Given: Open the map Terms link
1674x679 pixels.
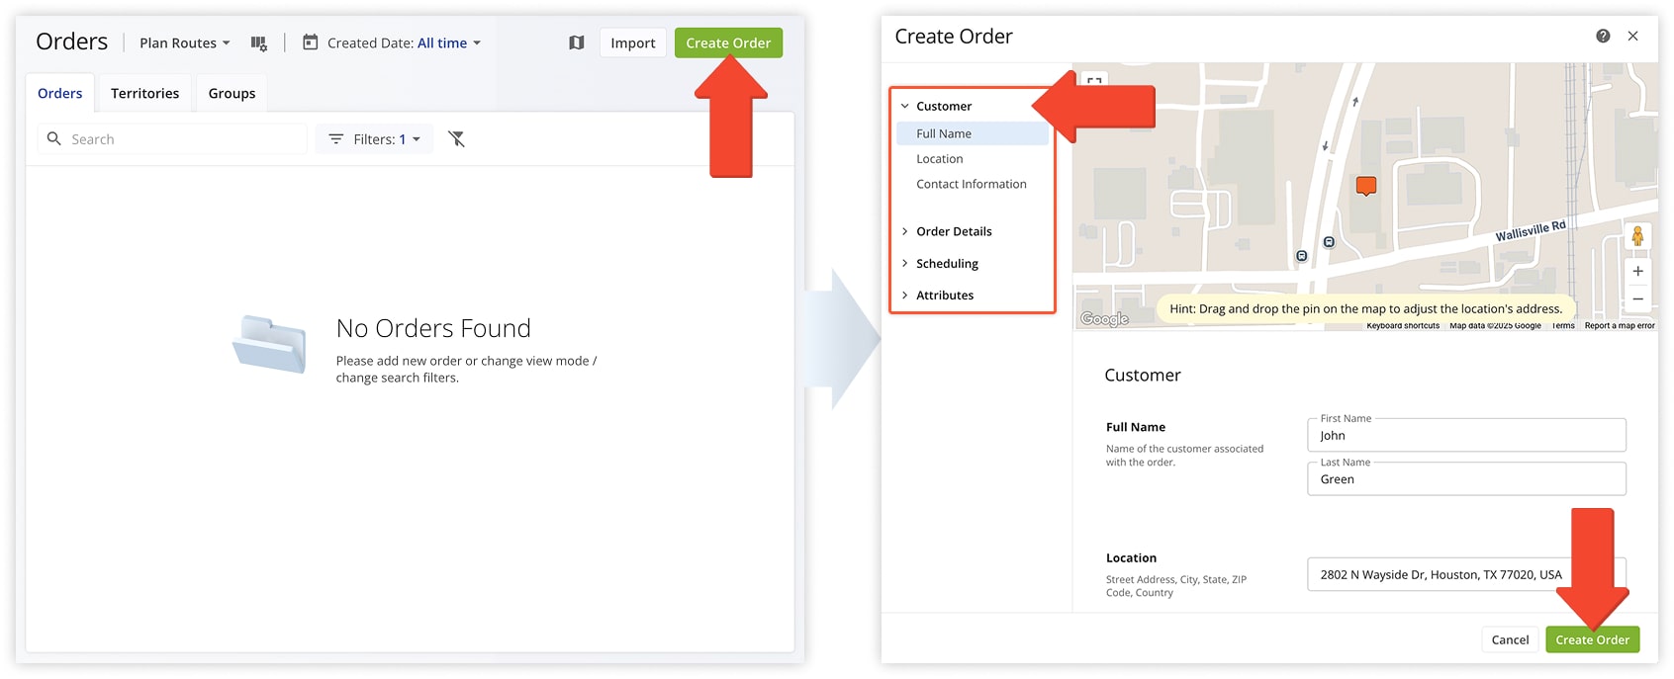Looking at the screenshot, I should (1563, 325).
